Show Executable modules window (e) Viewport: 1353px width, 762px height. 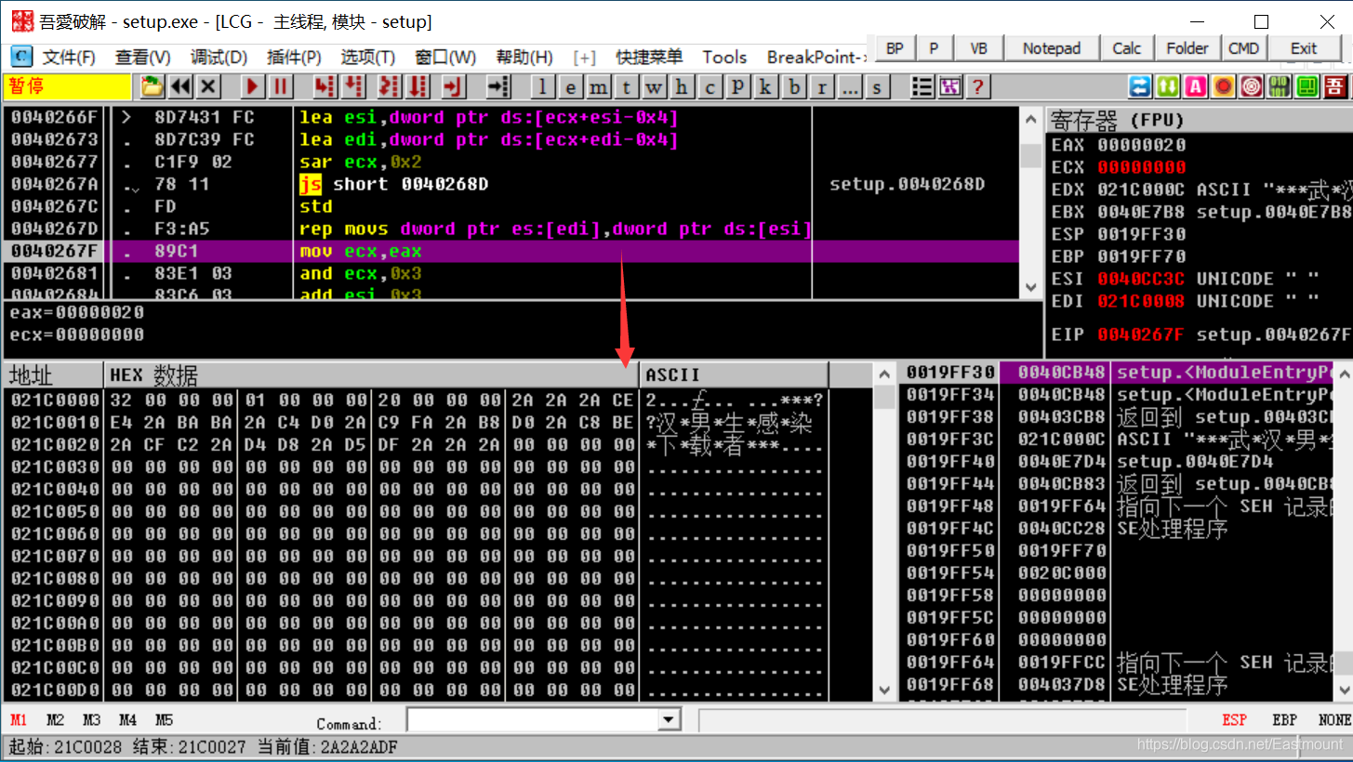tap(571, 87)
